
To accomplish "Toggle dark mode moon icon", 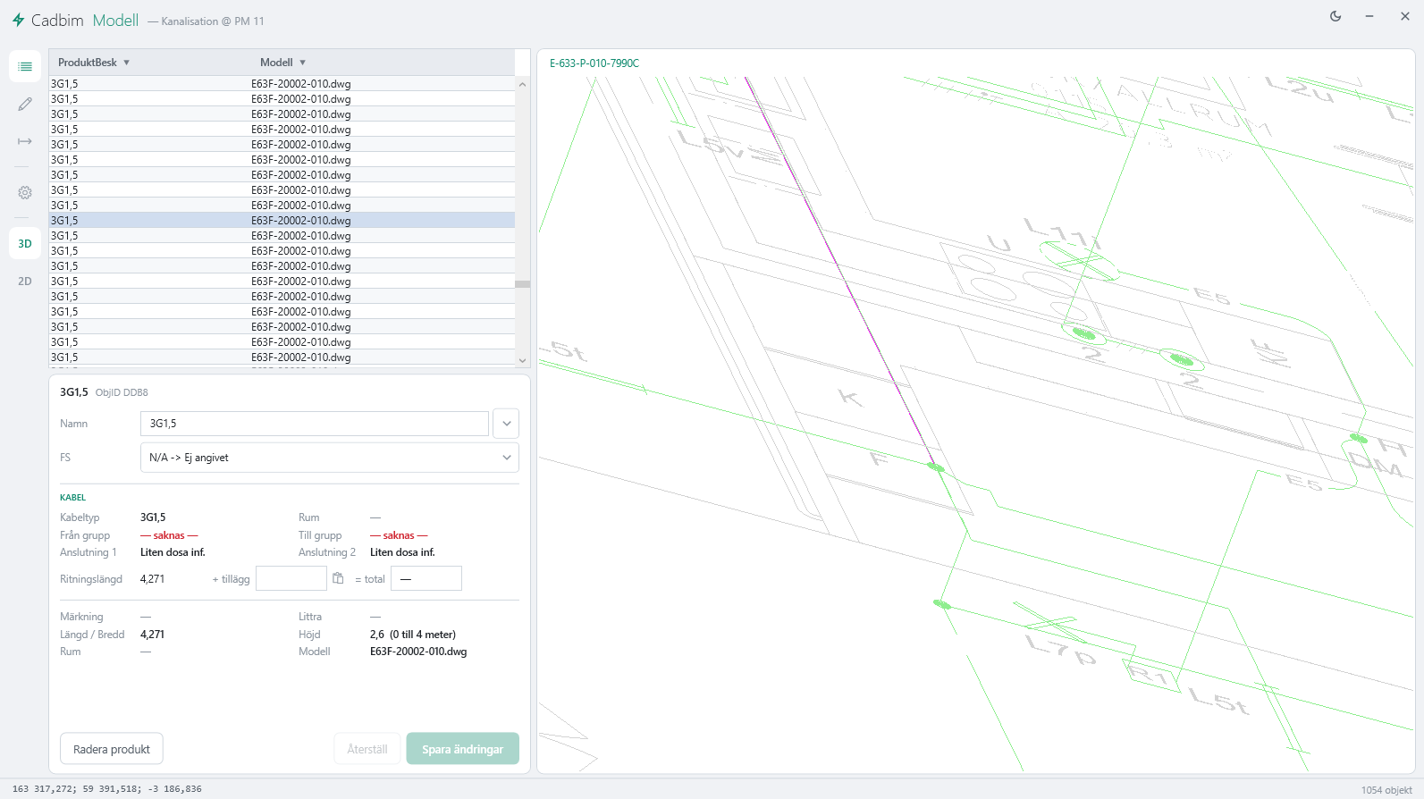I will tap(1336, 16).
